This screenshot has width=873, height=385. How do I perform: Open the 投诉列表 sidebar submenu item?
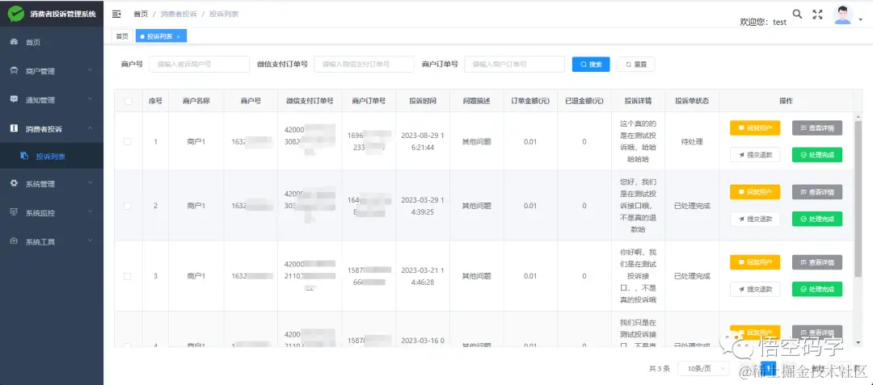[x=52, y=157]
